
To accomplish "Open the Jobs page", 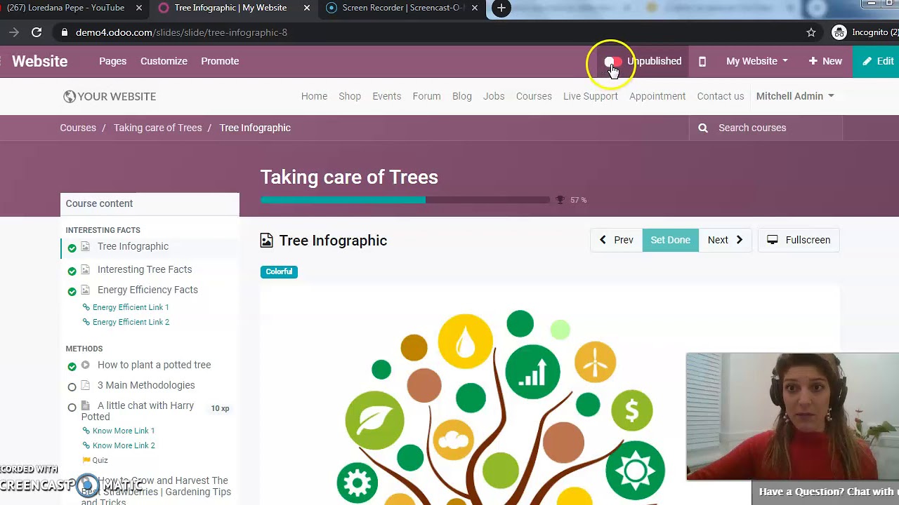I will [494, 96].
